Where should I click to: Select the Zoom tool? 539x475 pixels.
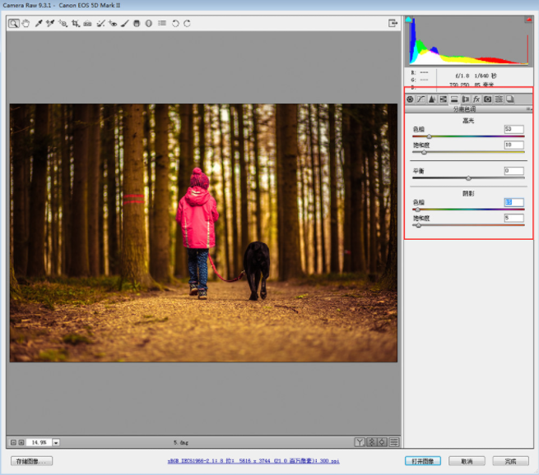click(x=14, y=24)
